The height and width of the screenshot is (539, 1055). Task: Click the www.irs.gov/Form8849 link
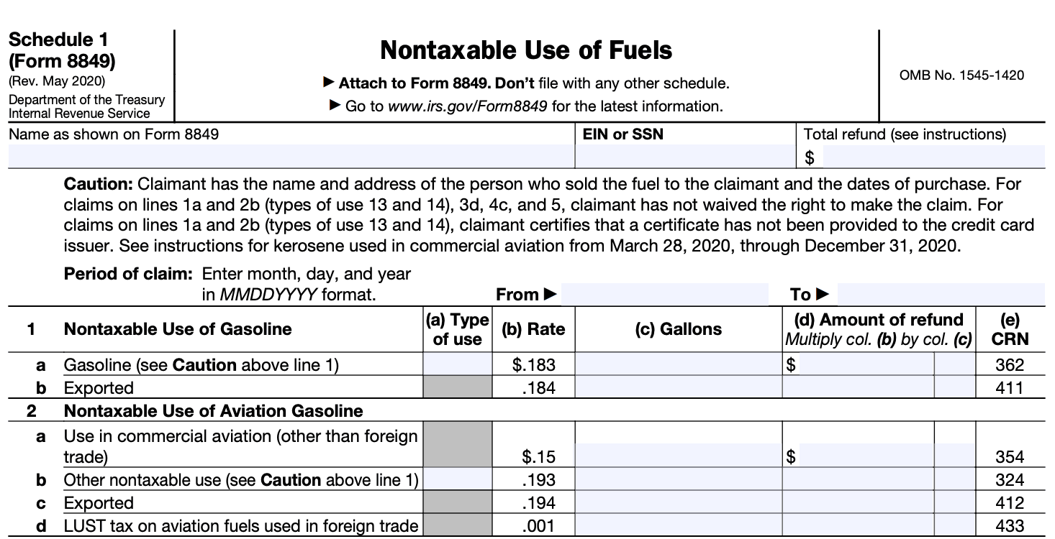point(468,106)
